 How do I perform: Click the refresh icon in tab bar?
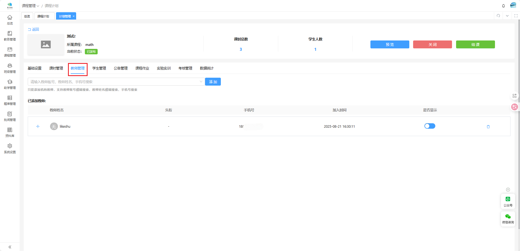498,16
